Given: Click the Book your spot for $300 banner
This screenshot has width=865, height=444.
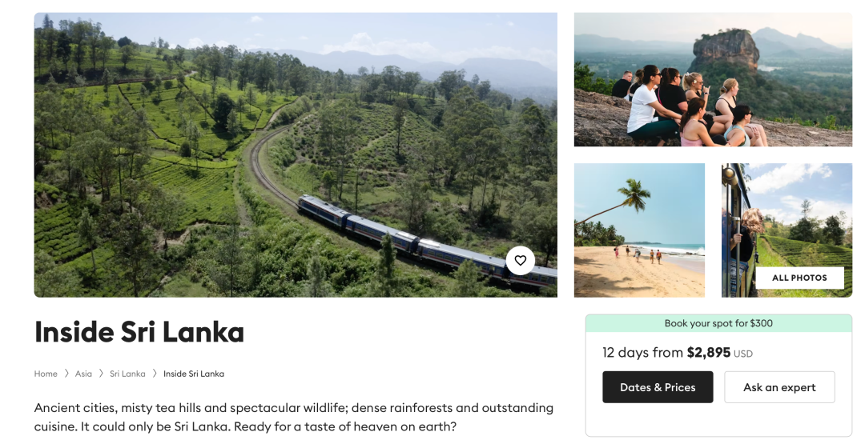Looking at the screenshot, I should coord(718,323).
